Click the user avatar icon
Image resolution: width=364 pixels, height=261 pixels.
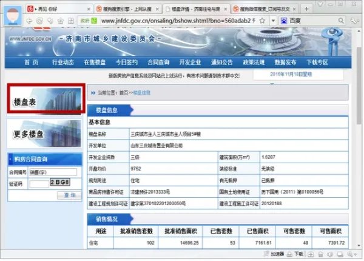[x=13, y=16]
